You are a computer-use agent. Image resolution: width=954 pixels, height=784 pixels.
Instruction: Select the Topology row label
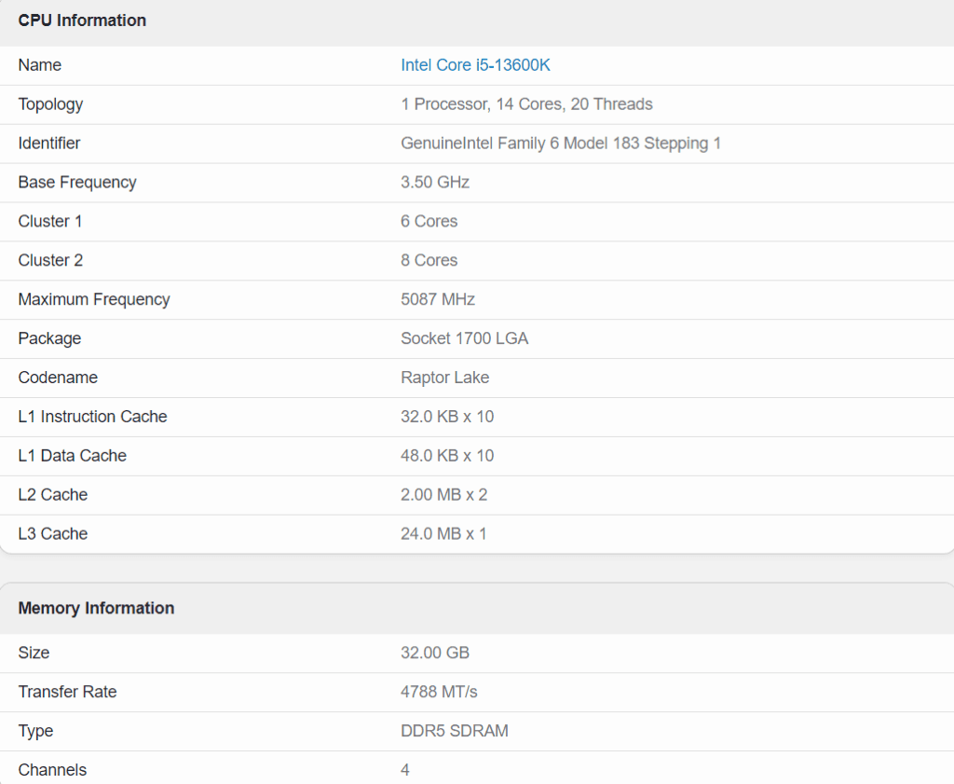pos(50,104)
